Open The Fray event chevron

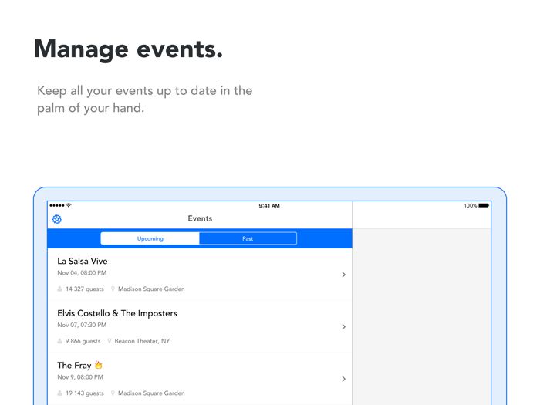(x=343, y=379)
